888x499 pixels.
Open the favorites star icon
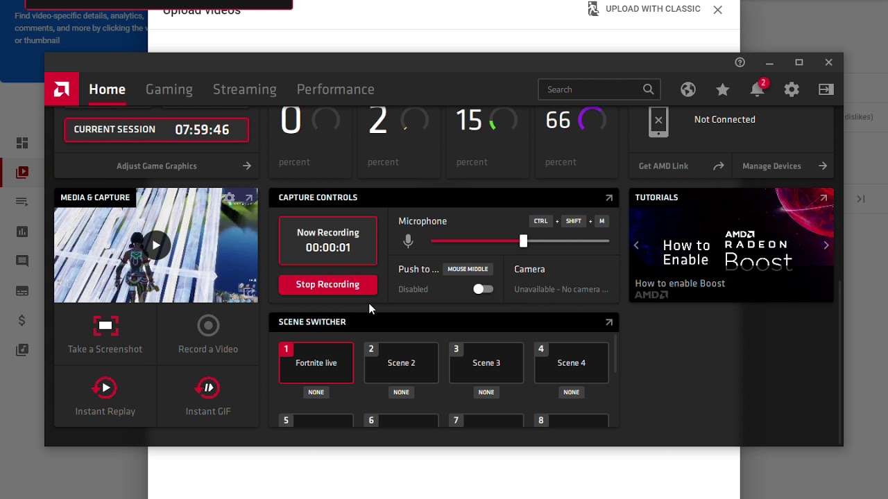(x=723, y=89)
